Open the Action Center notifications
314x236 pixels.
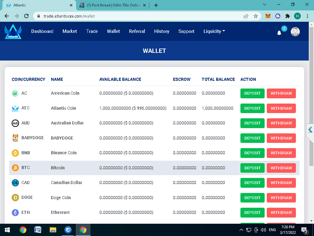pyautogui.click(x=304, y=230)
